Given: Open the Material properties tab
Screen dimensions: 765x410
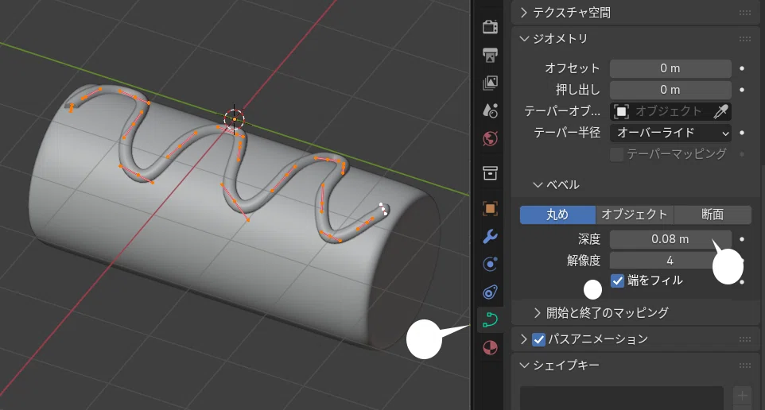Looking at the screenshot, I should pos(490,347).
